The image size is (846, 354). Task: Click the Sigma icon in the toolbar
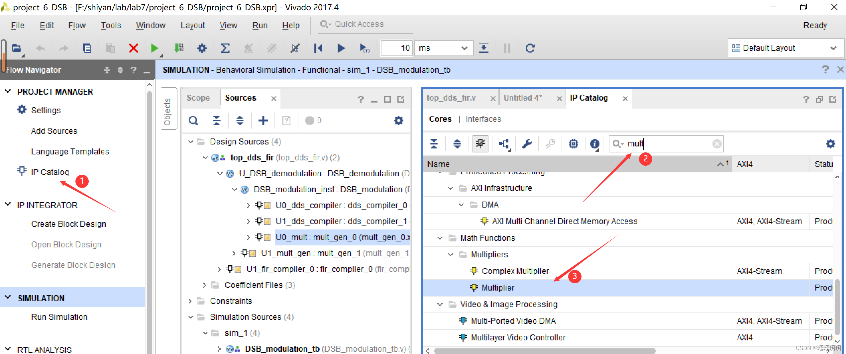click(x=225, y=48)
